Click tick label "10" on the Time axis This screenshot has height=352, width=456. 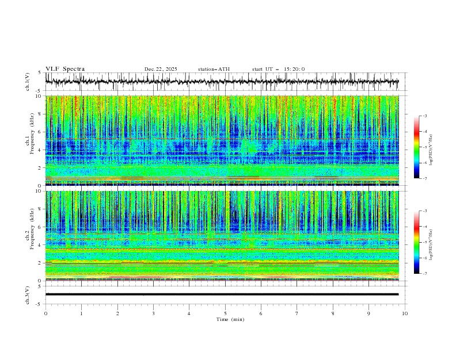point(405,313)
